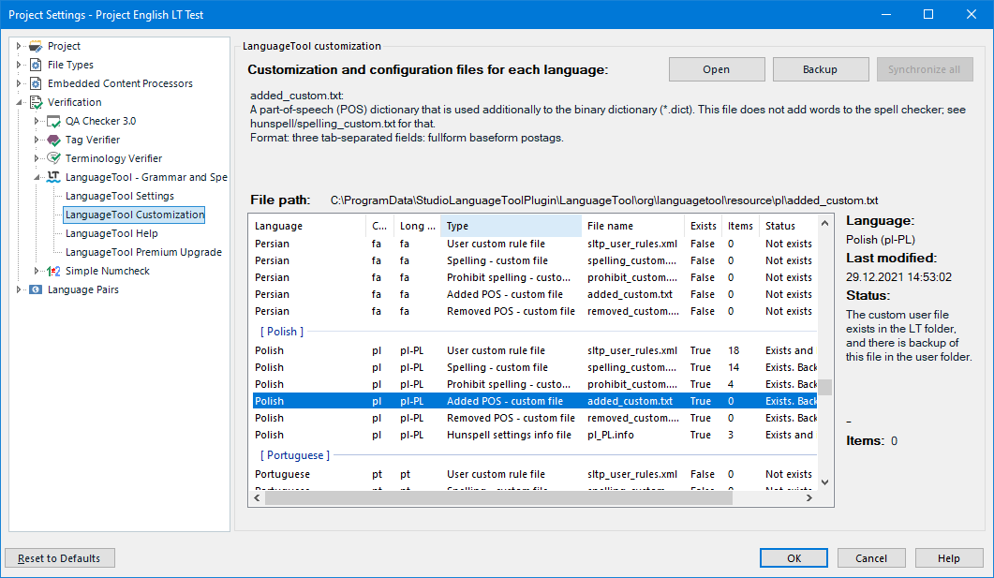Click the QA Checker 3.0 icon
Screen dimensions: 994x578
click(53, 121)
